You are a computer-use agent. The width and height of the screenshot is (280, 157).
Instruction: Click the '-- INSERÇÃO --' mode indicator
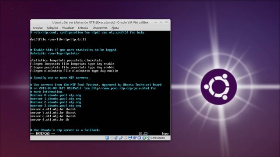point(42,133)
